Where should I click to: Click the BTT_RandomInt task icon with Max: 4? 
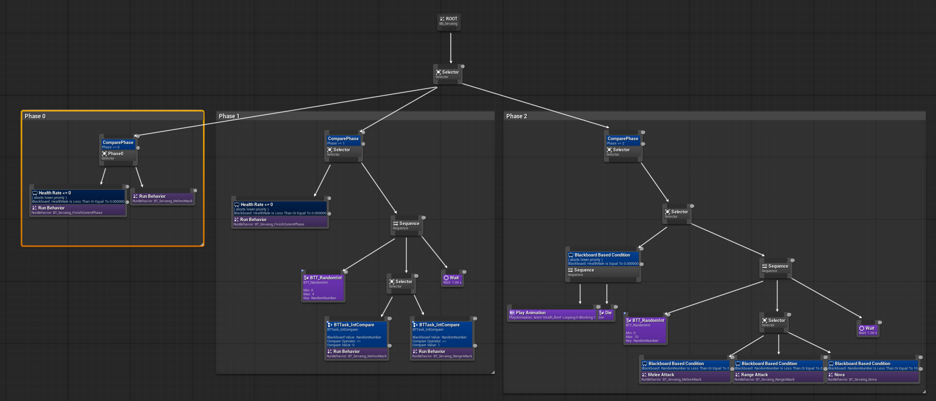[x=306, y=278]
